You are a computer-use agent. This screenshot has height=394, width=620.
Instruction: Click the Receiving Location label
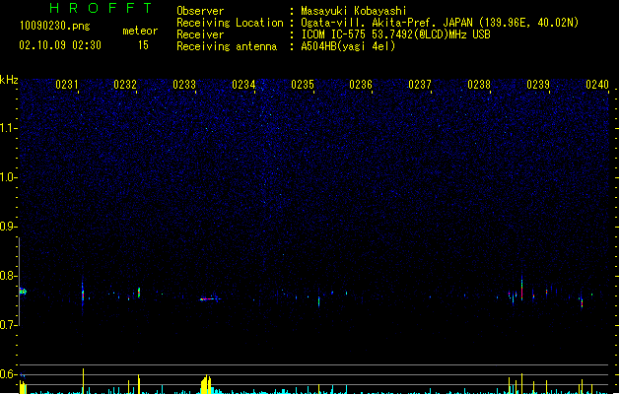[x=230, y=23]
